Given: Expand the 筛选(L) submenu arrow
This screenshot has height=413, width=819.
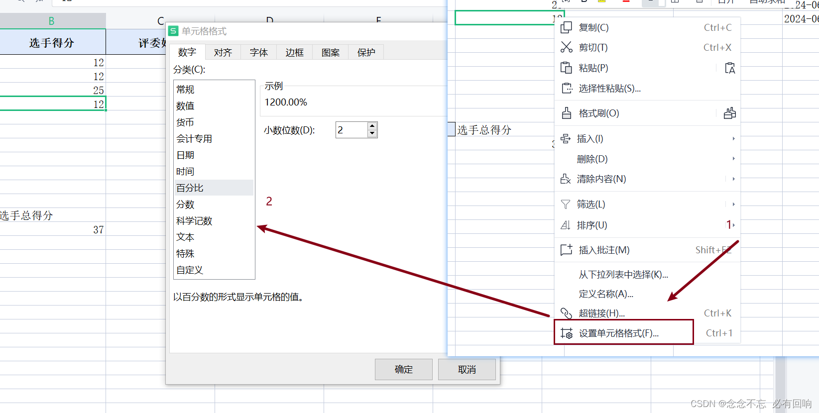Looking at the screenshot, I should [x=733, y=204].
